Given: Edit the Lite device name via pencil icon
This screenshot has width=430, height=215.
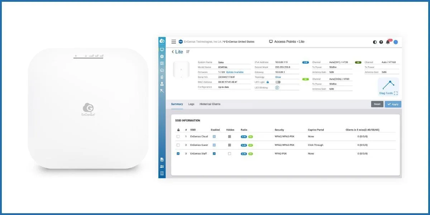Looking at the screenshot, I should [188, 52].
